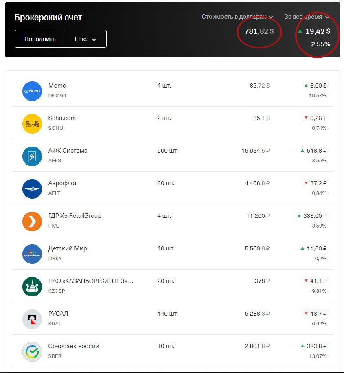Open the АФК Система stock name
Image resolution: width=344 pixels, height=373 pixels.
(68, 151)
